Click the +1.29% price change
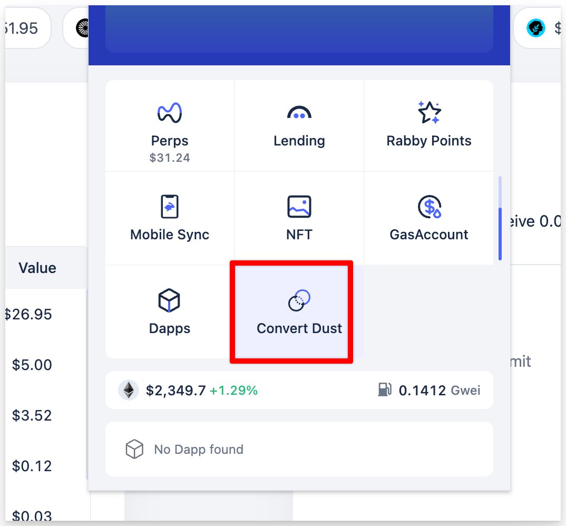Viewport: 566px width, 526px height. tap(233, 390)
